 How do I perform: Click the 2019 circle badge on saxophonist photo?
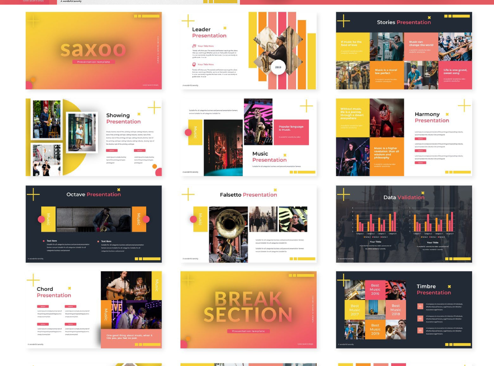click(278, 67)
